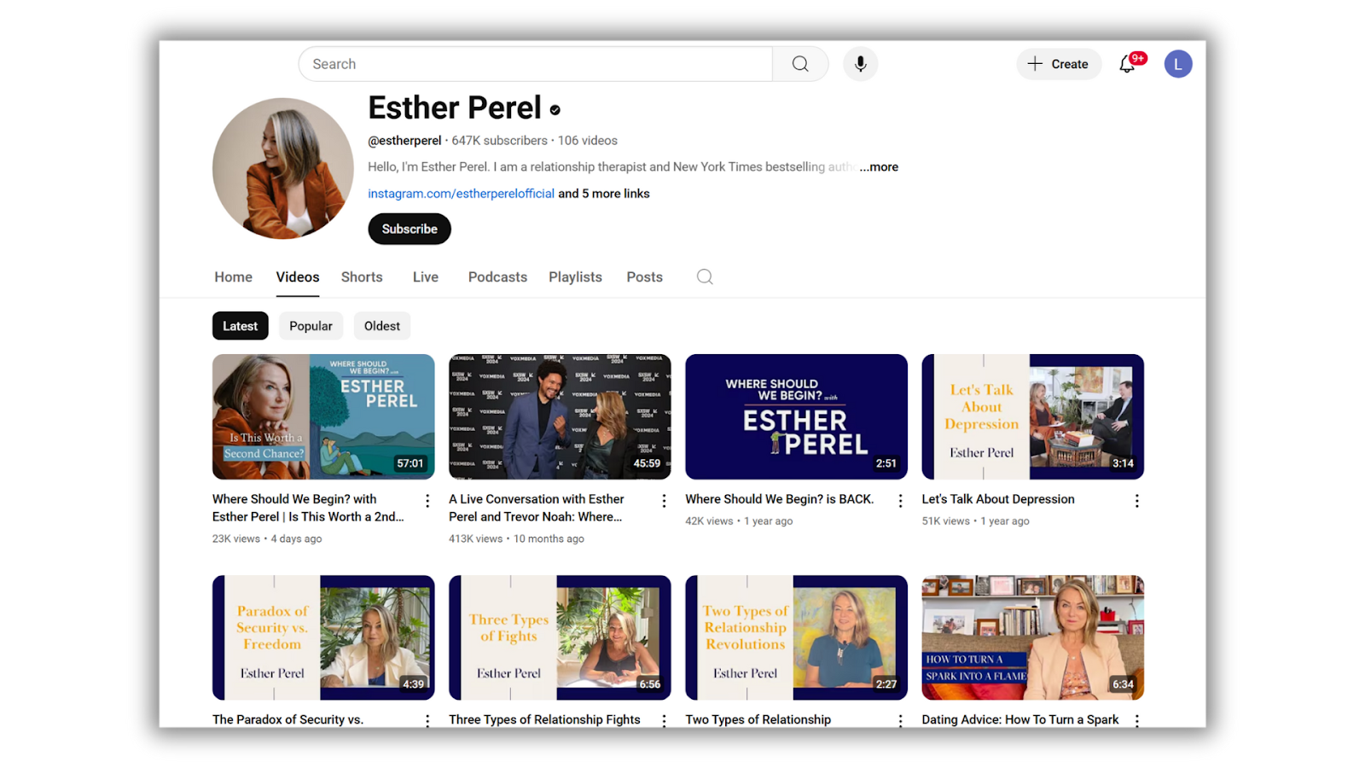Select the Oldest sort filter

click(381, 326)
